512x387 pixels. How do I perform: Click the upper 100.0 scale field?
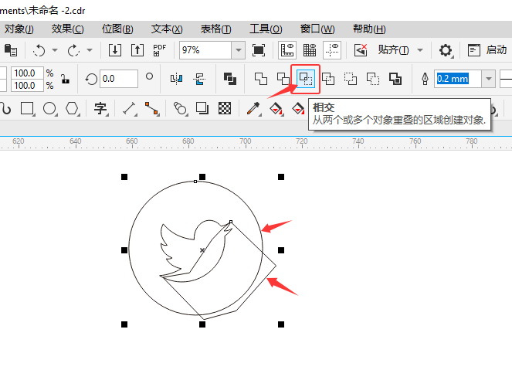[27, 73]
